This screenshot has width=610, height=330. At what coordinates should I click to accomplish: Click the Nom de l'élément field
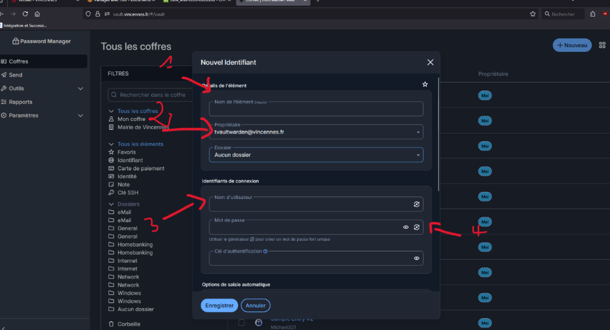(x=316, y=108)
